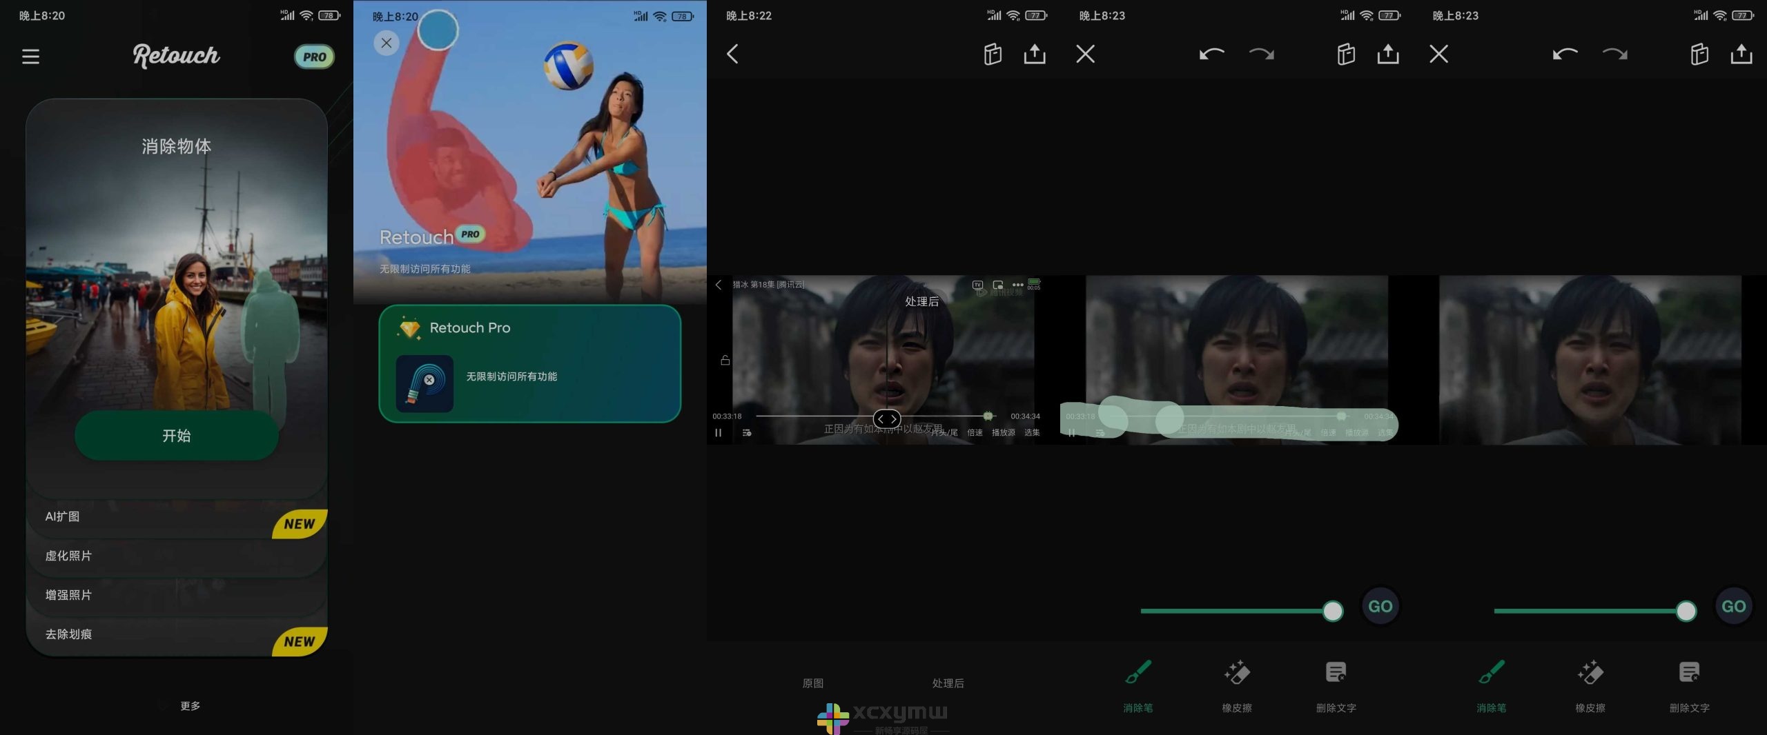The image size is (1767, 735).
Task: Open the 选集 episode selection
Action: click(x=1033, y=432)
